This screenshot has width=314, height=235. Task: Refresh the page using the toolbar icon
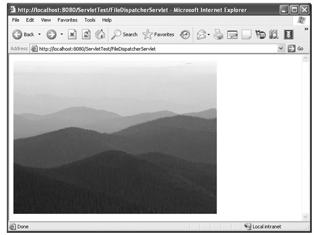pyautogui.click(x=86, y=34)
